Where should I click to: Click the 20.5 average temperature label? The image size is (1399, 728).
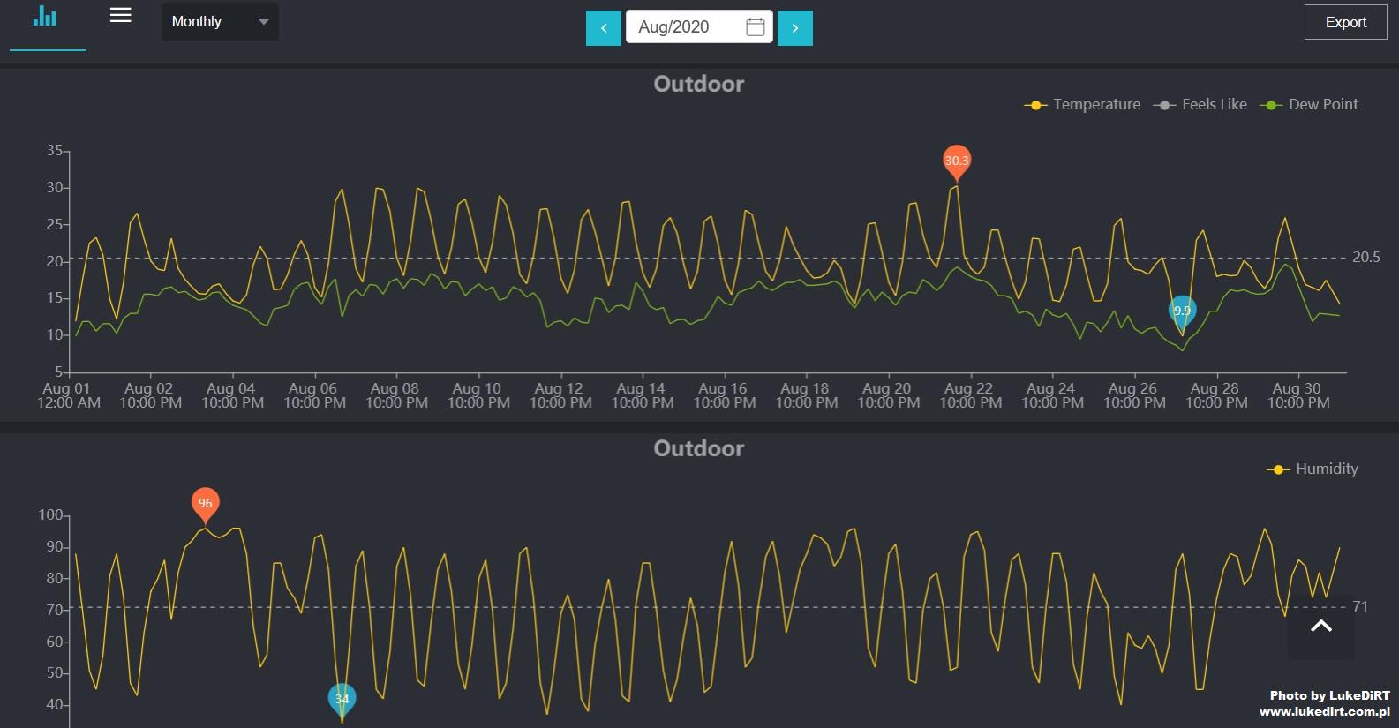pos(1365,258)
